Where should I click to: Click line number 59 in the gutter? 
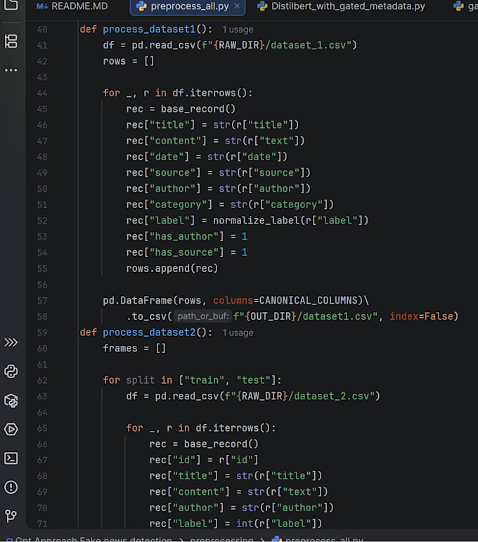(x=42, y=333)
